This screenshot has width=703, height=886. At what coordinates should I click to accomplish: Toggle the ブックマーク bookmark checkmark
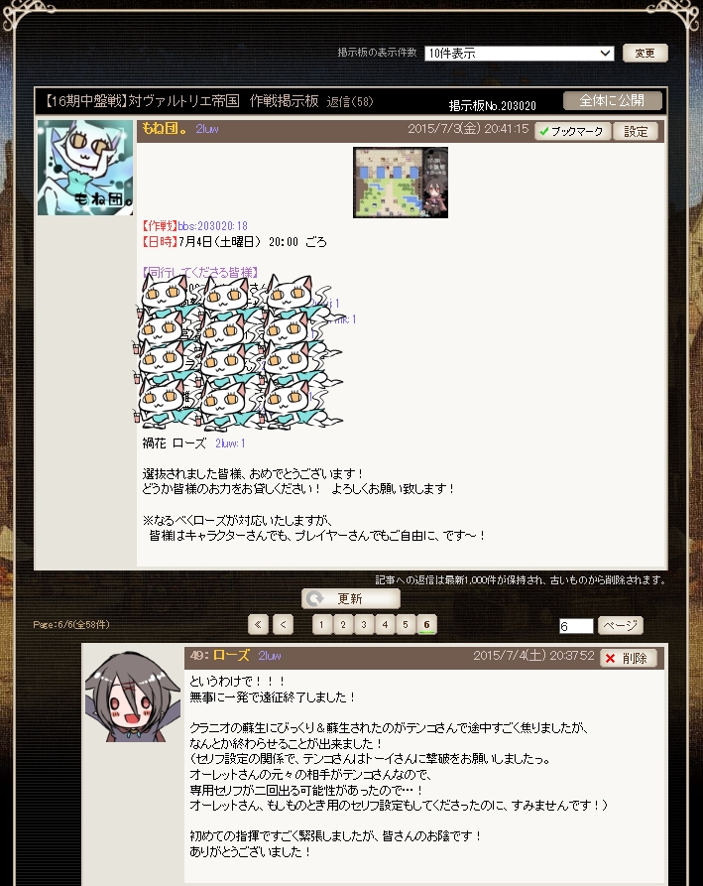click(x=572, y=131)
